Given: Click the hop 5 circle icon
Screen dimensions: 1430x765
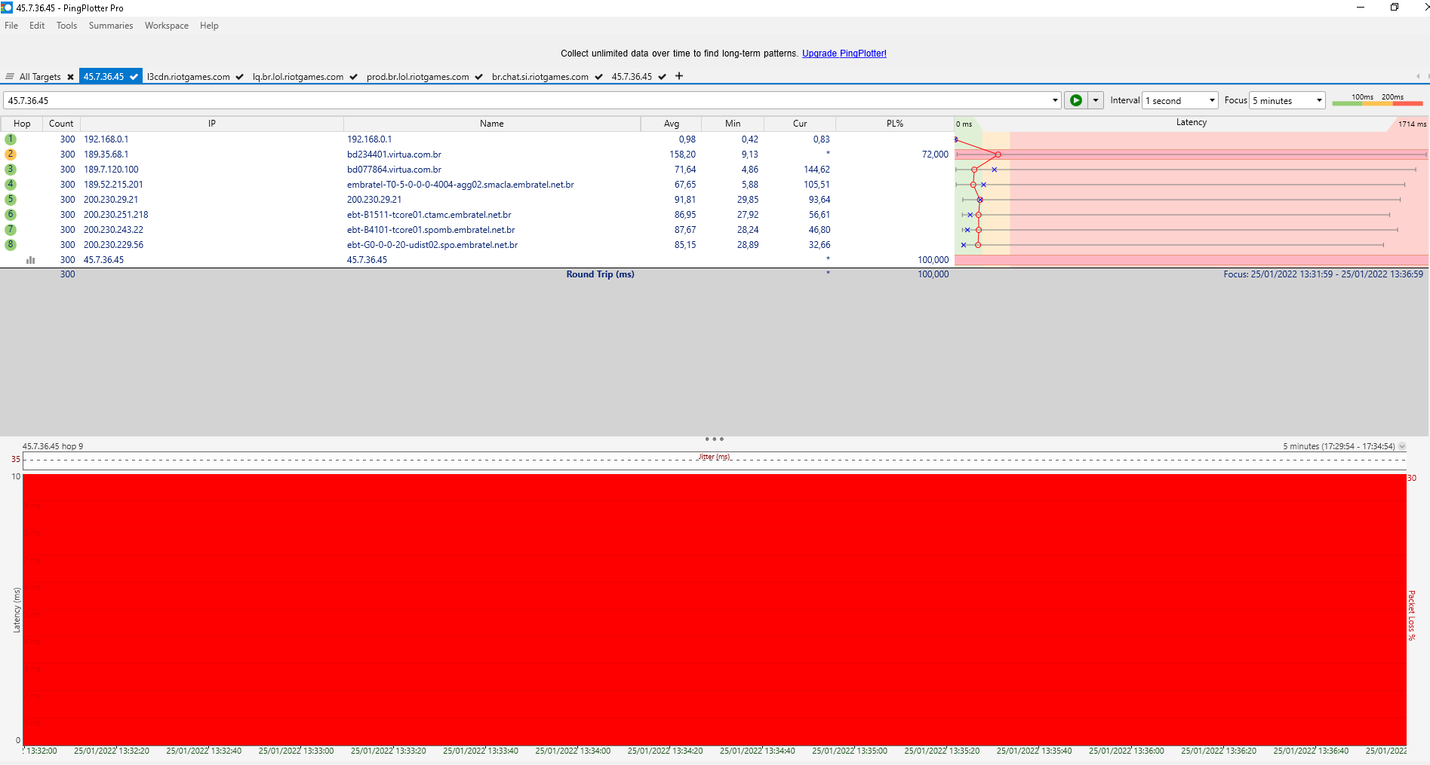Looking at the screenshot, I should tap(11, 199).
